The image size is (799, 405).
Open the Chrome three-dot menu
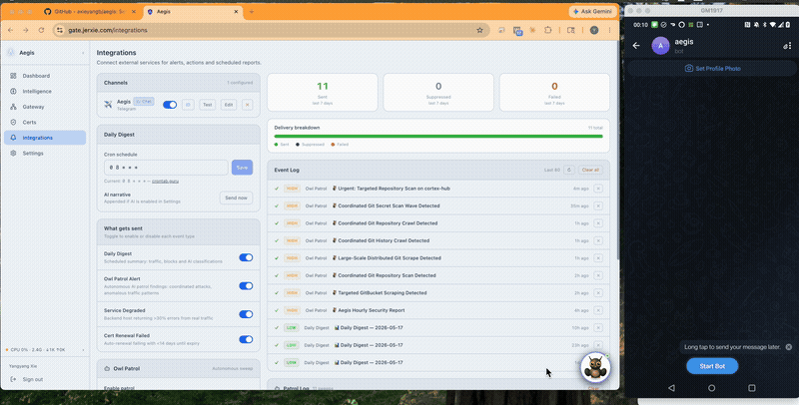point(609,30)
